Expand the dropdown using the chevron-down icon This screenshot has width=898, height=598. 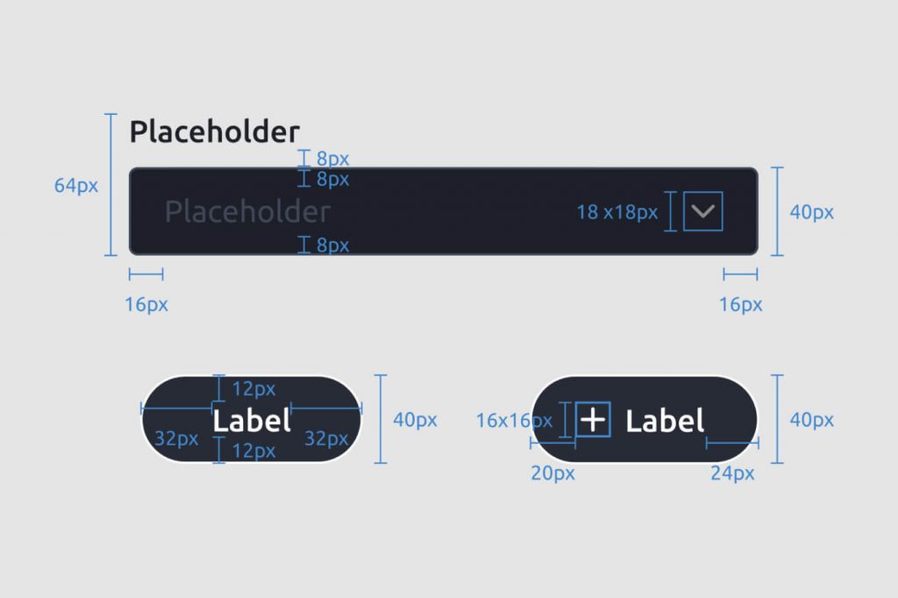click(702, 211)
